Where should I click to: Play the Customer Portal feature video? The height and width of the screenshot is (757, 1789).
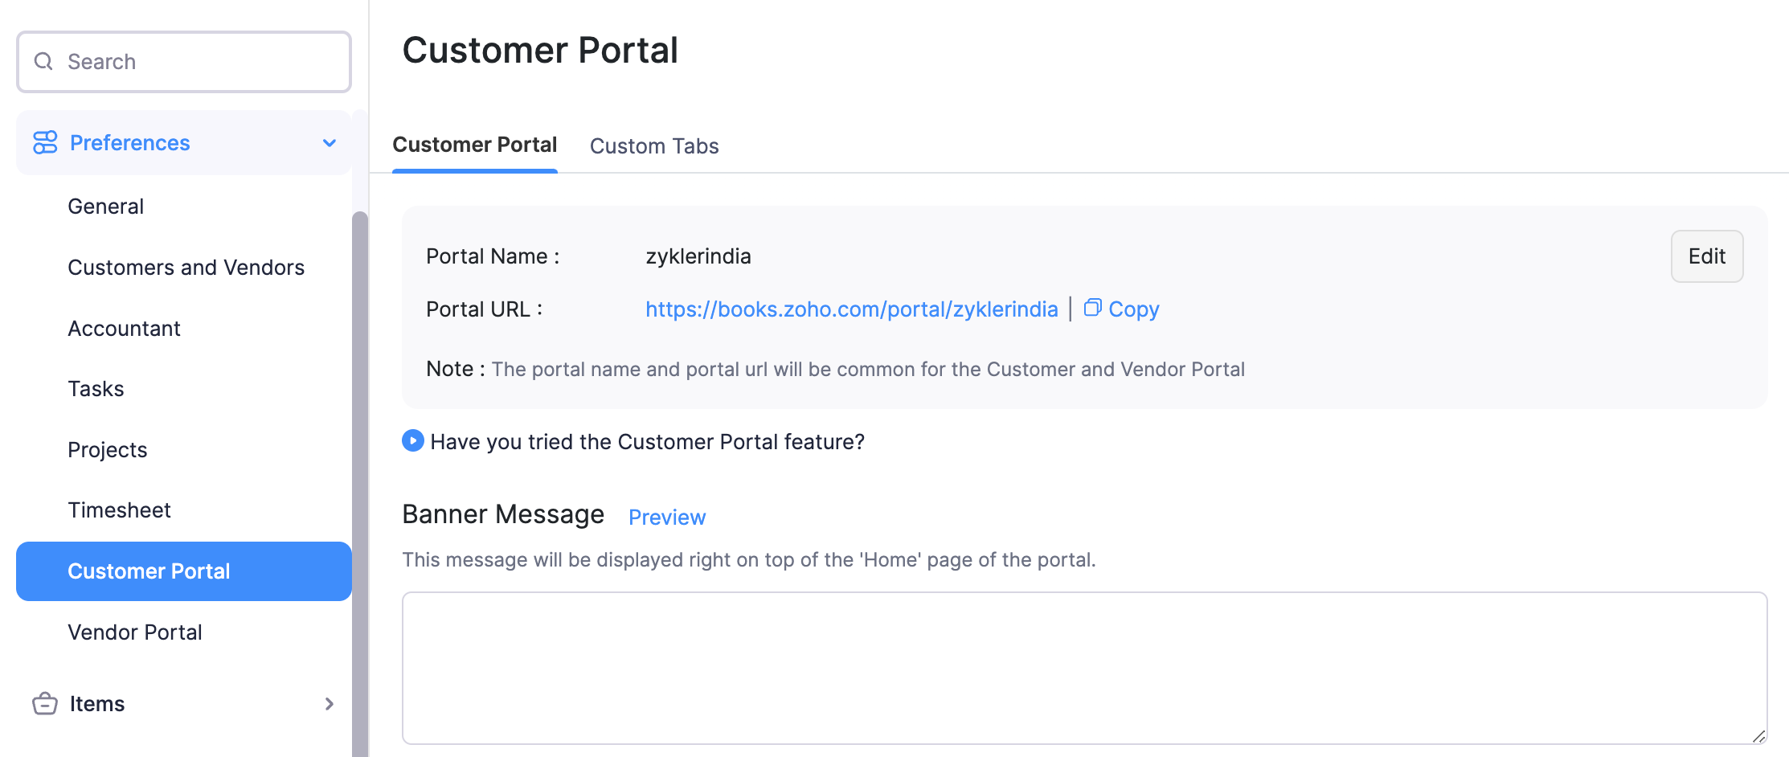point(412,440)
